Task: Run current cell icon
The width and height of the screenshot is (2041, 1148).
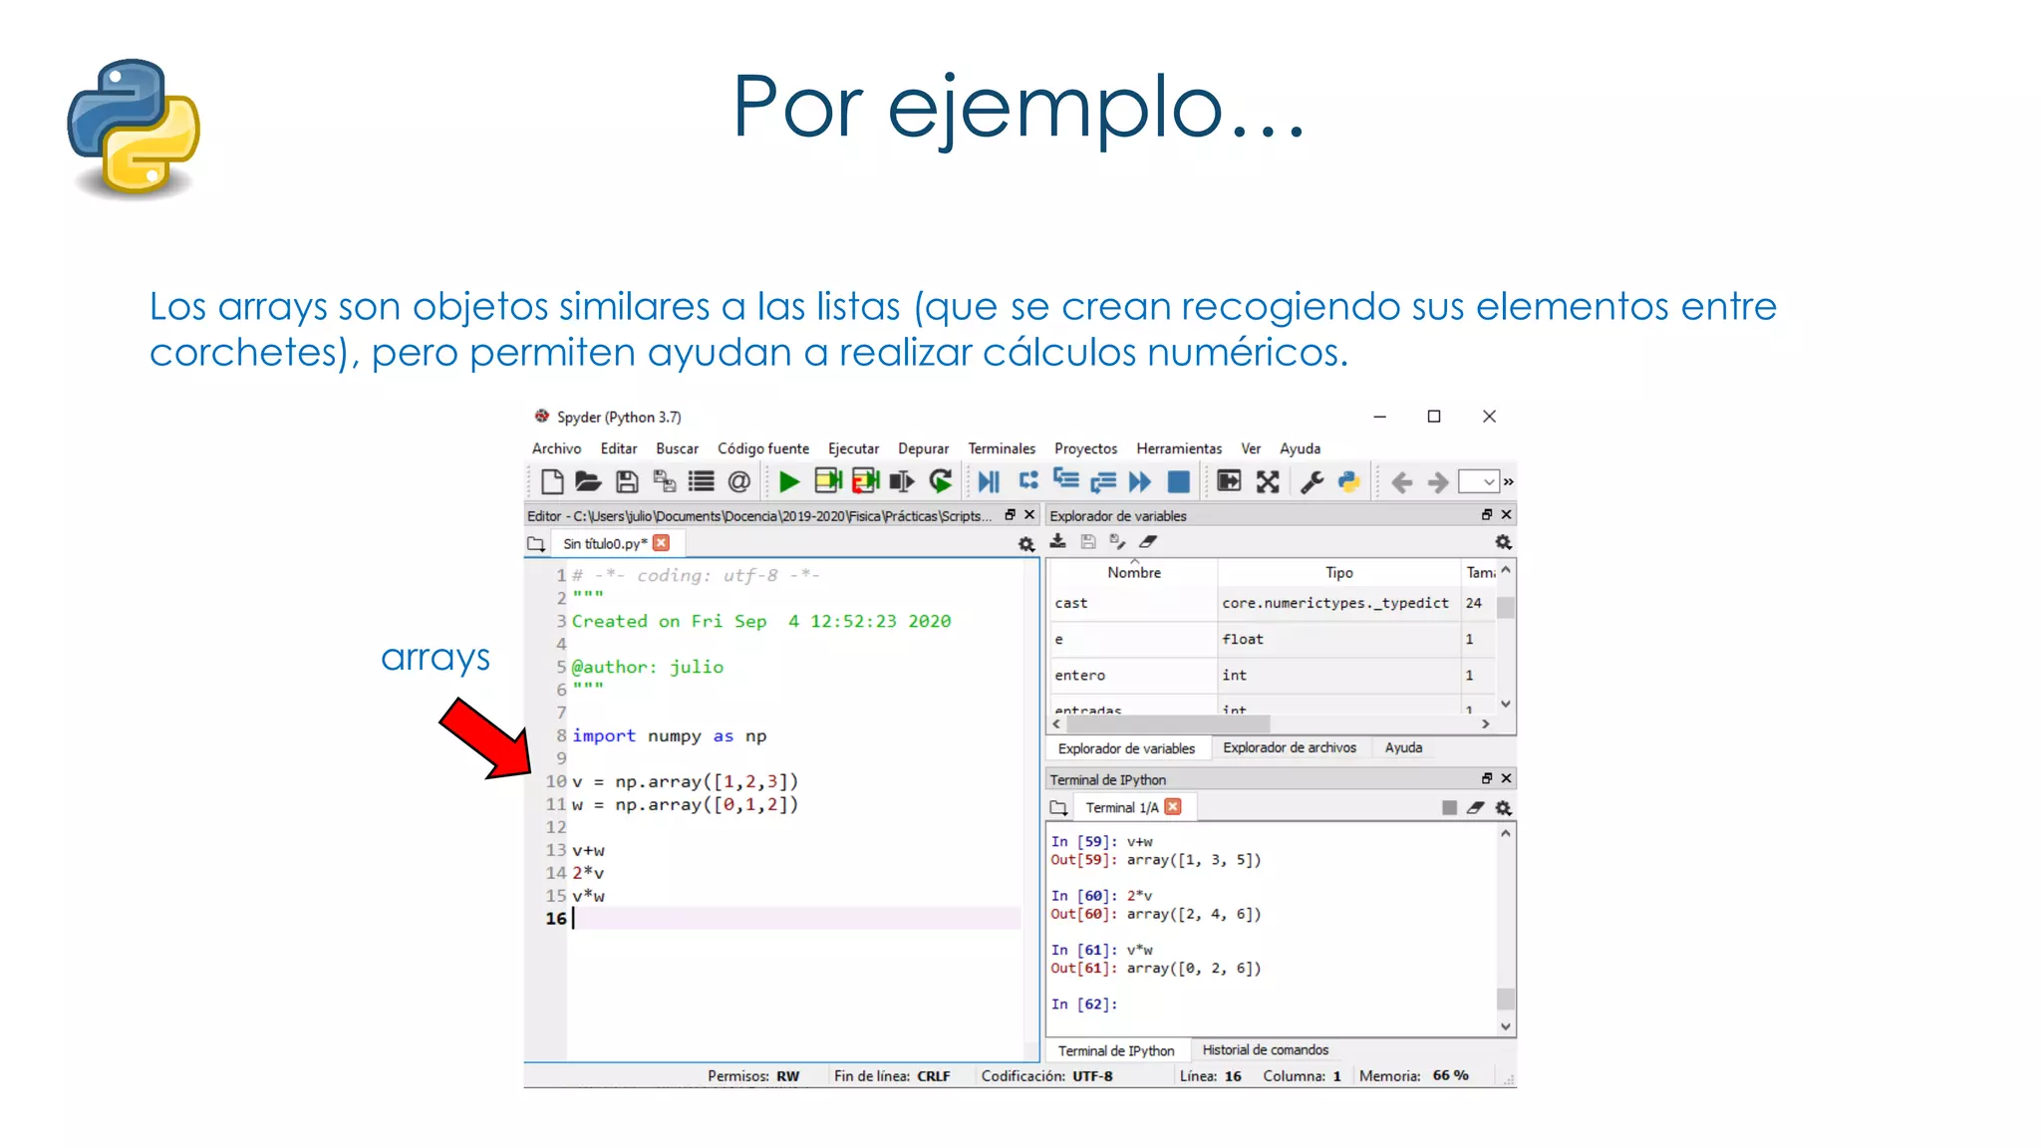Action: pos(828,482)
